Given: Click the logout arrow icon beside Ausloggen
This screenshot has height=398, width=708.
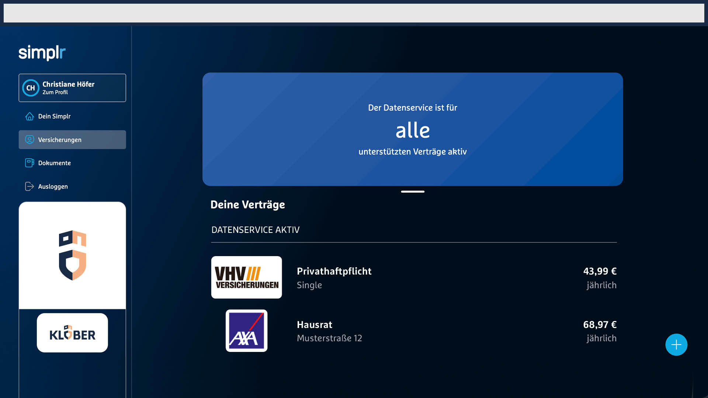Looking at the screenshot, I should pyautogui.click(x=29, y=186).
